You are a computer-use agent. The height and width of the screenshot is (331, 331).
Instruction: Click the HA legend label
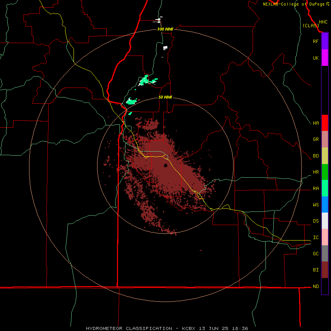[x=316, y=123]
